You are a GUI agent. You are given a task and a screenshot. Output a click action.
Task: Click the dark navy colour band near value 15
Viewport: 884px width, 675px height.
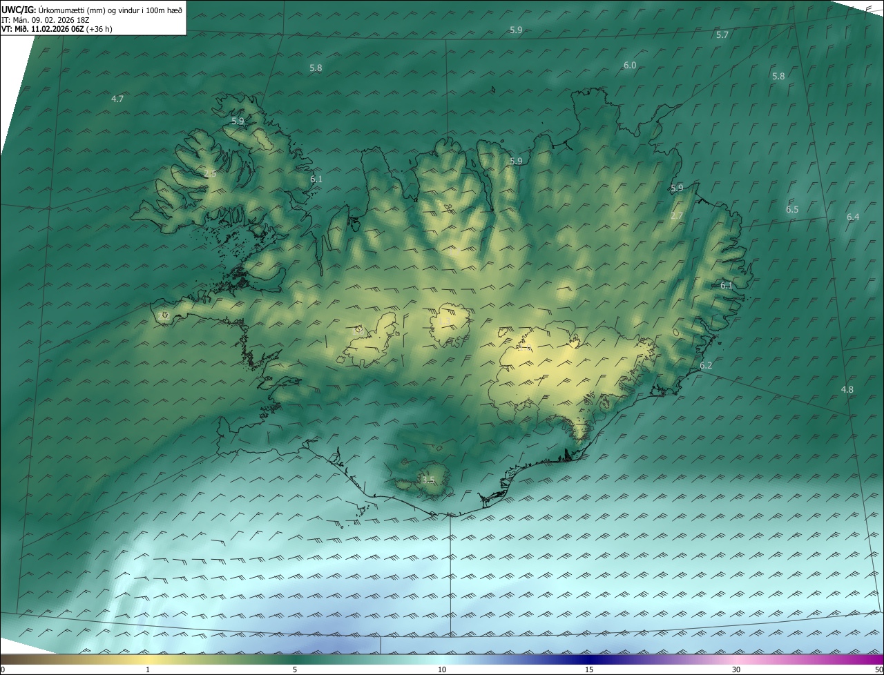pos(589,659)
